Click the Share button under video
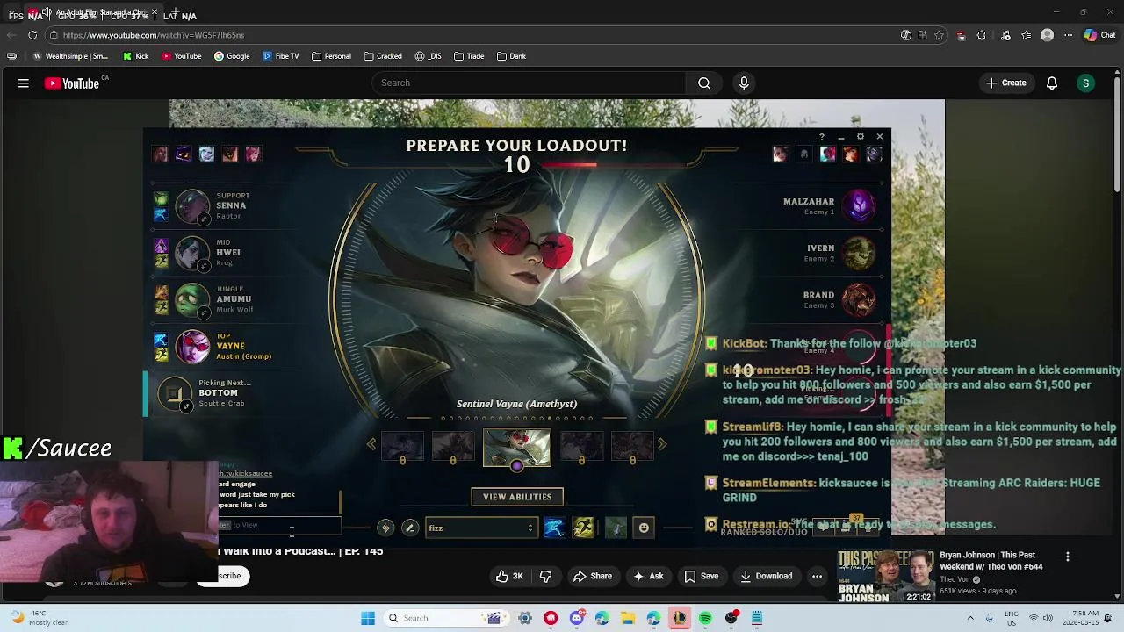This screenshot has width=1124, height=632. [593, 576]
